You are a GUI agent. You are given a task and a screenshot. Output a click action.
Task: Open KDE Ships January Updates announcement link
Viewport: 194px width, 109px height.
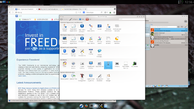pyautogui.click(x=39, y=88)
